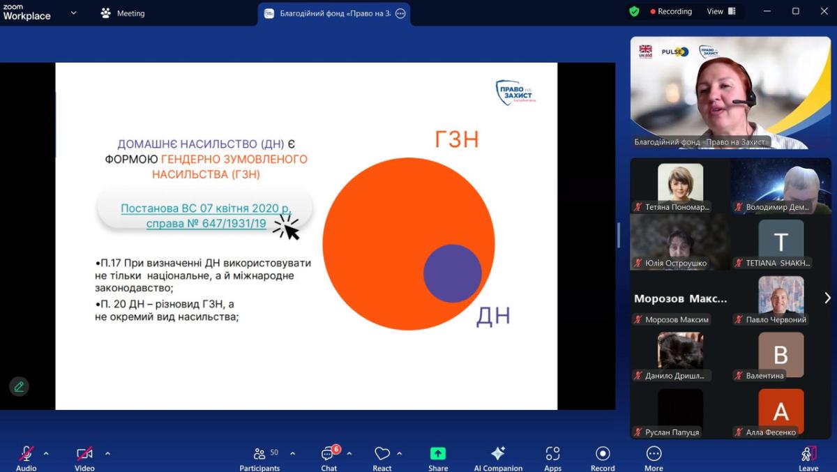837x472 pixels.
Task: Select Володимир Дем... participant tile
Action: 781,185
